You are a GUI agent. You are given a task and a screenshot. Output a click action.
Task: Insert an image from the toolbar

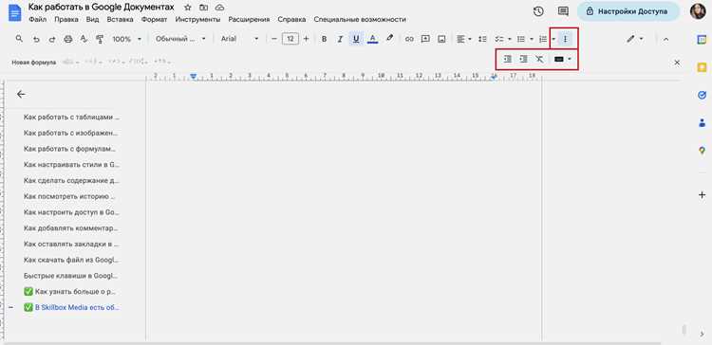[x=440, y=40]
